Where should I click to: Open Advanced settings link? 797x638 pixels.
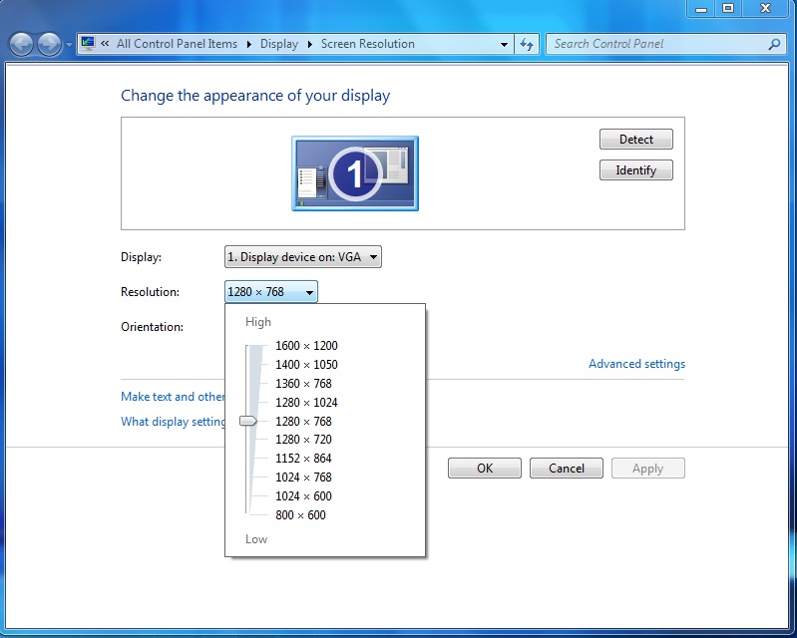pos(636,364)
